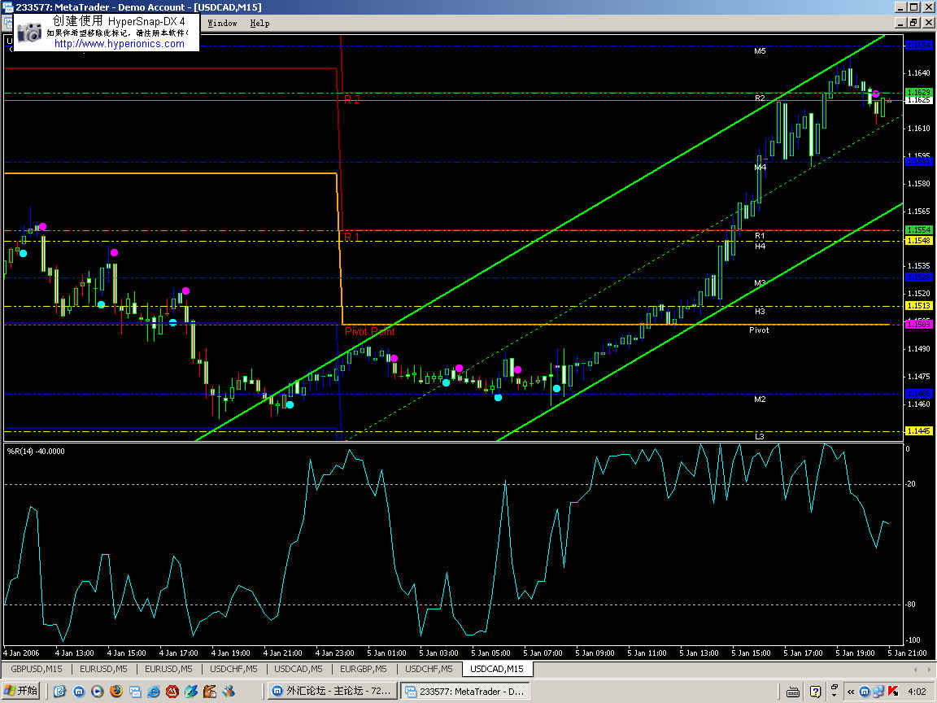
Task: Open the Help menu
Action: point(259,24)
